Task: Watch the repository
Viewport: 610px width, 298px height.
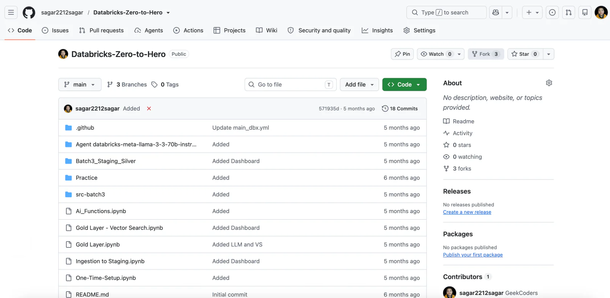Action: tap(436, 54)
